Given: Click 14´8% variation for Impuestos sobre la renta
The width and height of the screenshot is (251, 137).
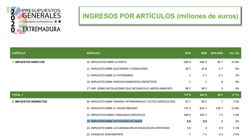Looking at the screenshot, I should 235,62.
